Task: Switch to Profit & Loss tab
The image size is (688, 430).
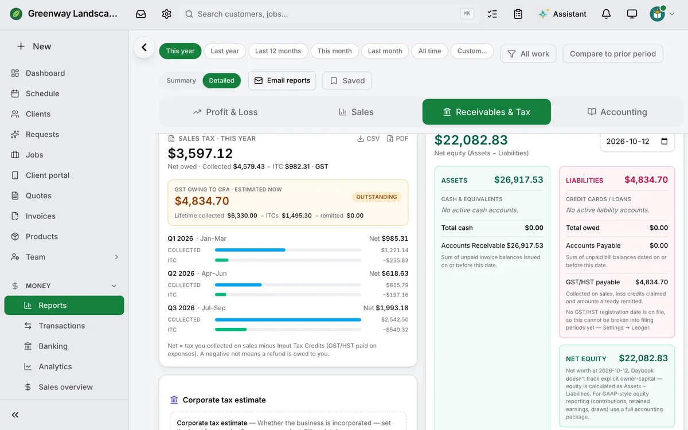Action: (225, 112)
